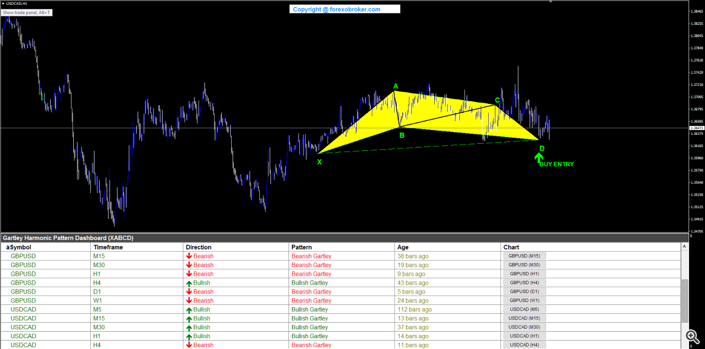Select the "38 bars ago" age cell
705x349 pixels.
[413, 256]
